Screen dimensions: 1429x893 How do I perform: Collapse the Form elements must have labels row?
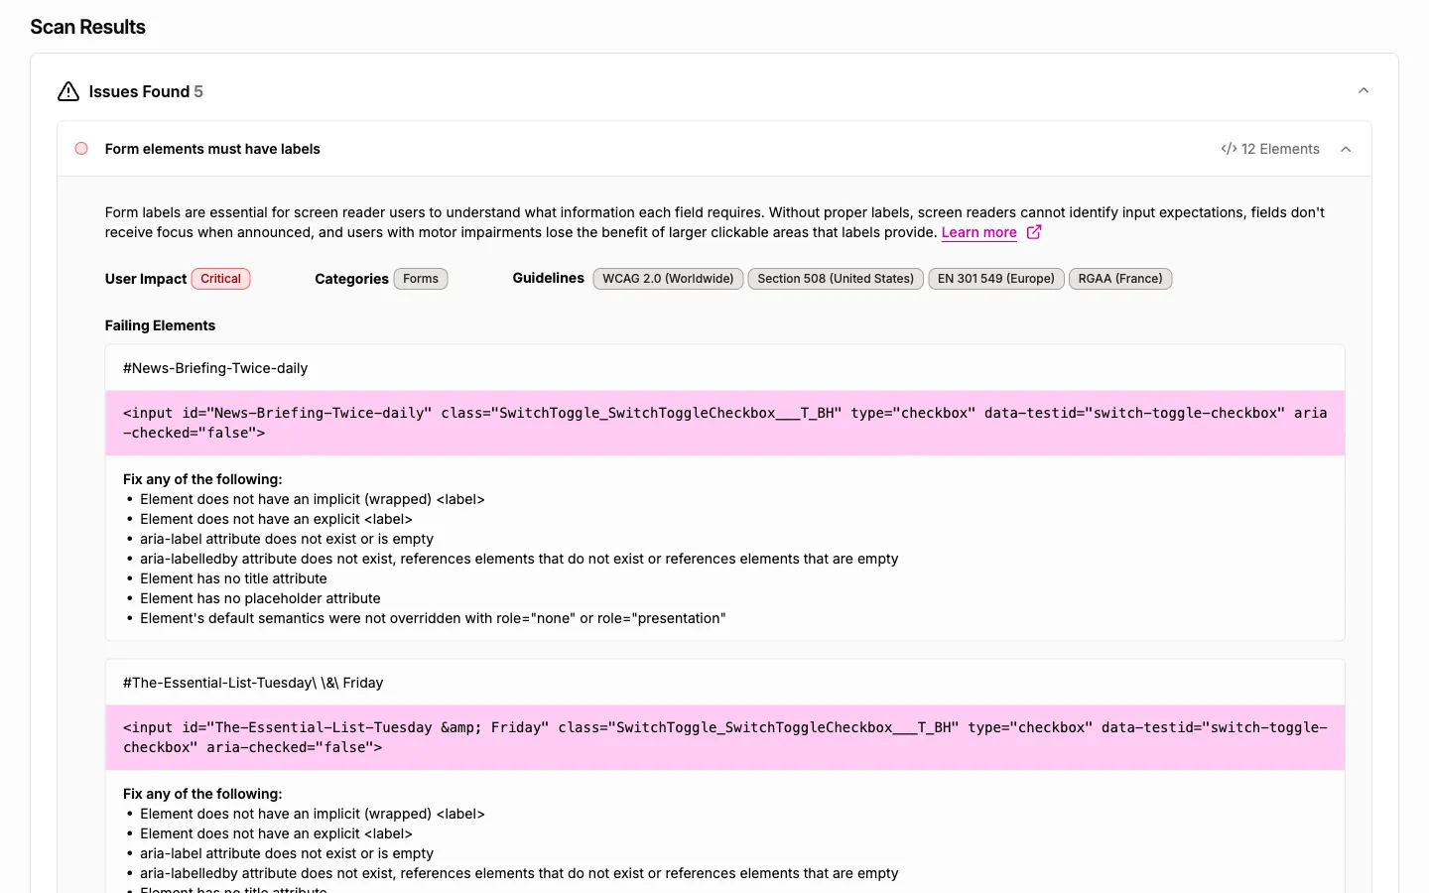1346,149
